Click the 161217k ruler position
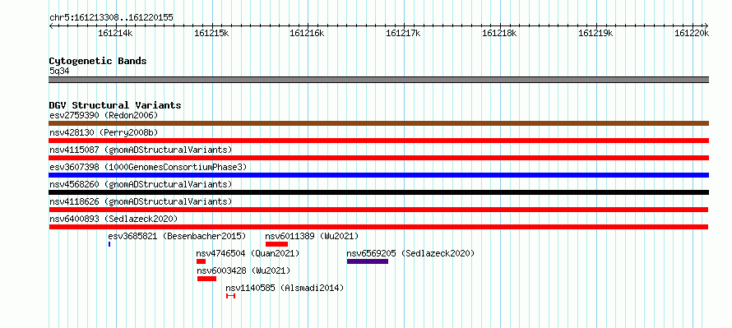Screen dimensions: 732x328 [x=403, y=34]
